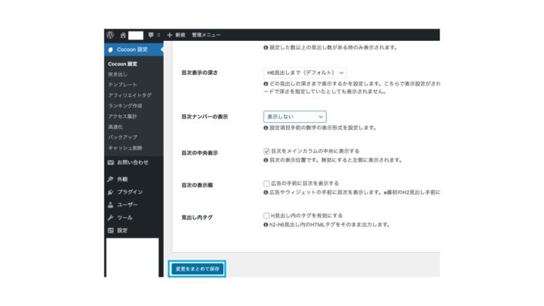Image resolution: width=544 pixels, height=306 pixels.
Task: Click the 目次の中央表示 label
Action: click(199, 153)
